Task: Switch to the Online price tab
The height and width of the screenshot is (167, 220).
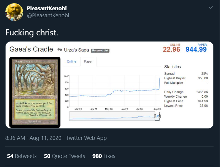Action: (x=72, y=61)
